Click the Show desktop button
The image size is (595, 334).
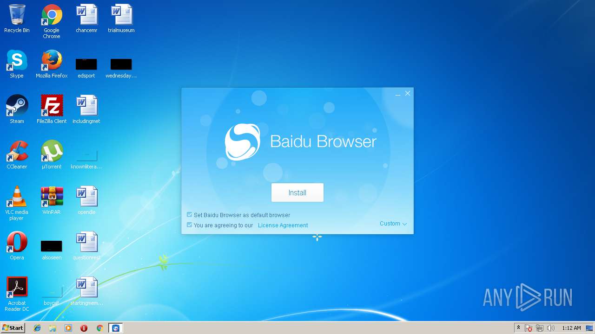point(590,328)
